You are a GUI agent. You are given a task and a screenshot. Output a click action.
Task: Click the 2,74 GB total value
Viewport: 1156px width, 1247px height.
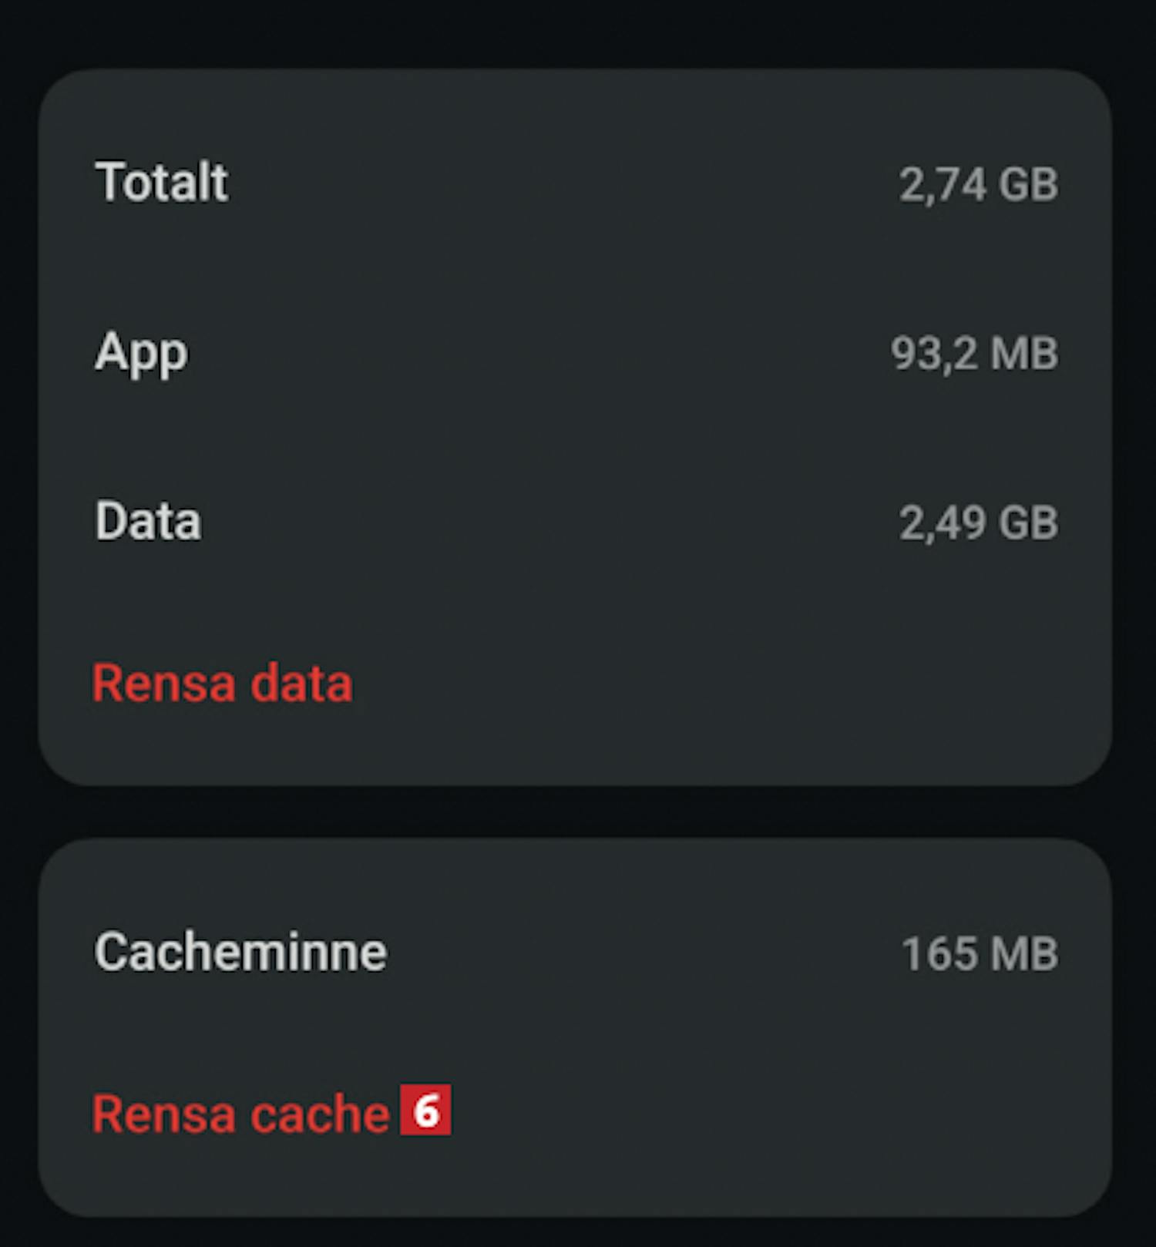pos(979,184)
